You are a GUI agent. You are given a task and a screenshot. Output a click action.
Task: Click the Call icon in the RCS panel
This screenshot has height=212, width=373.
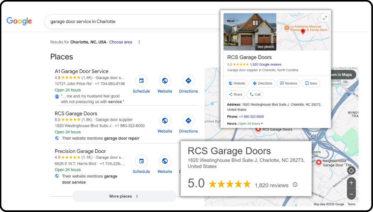coord(255,94)
